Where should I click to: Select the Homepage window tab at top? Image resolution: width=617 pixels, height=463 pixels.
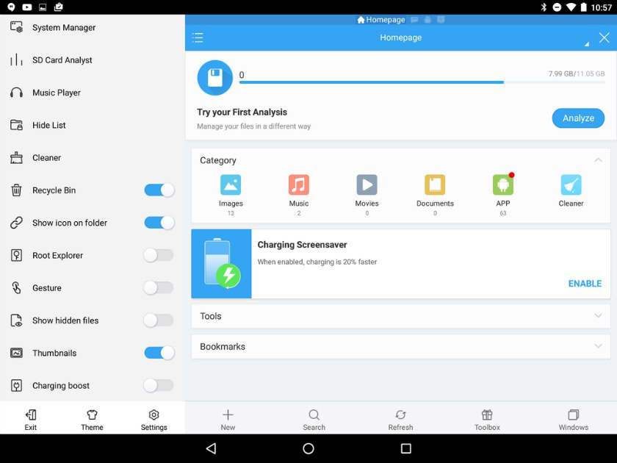[x=381, y=20]
